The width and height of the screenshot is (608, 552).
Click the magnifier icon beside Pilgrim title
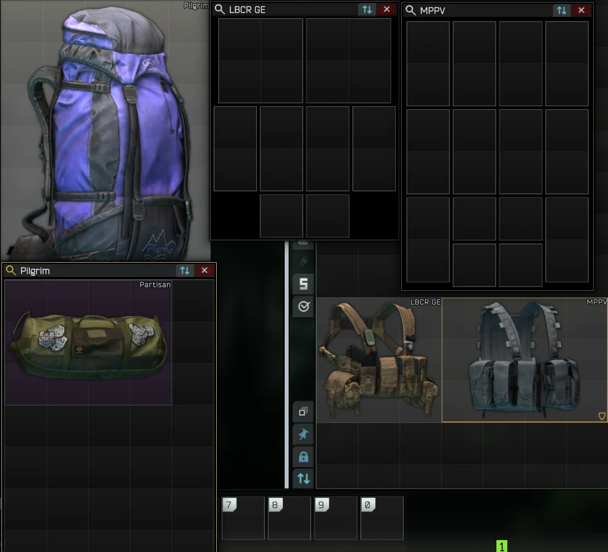(x=11, y=271)
